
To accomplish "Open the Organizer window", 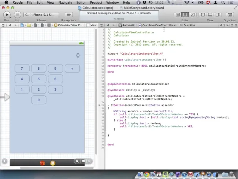I will point(230,15).
